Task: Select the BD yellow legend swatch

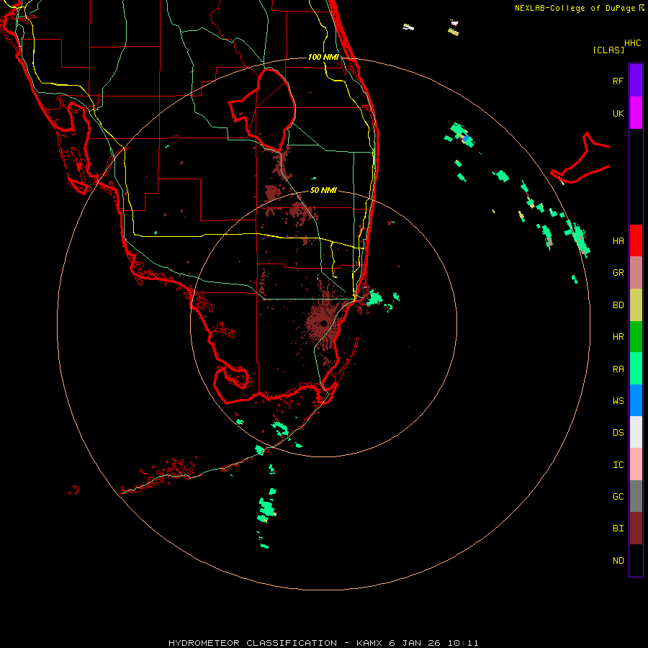Action: [636, 305]
